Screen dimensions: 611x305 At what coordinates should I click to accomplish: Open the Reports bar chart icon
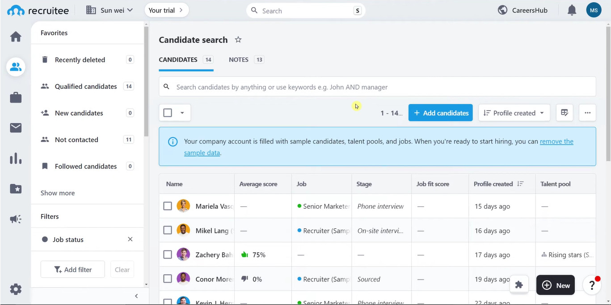coord(16,158)
